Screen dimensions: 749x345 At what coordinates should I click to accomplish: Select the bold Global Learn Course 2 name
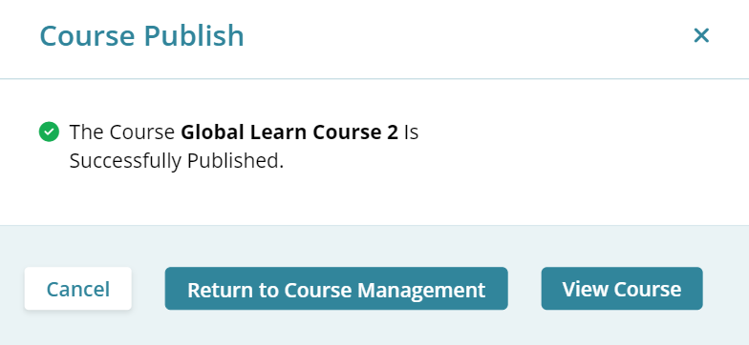(x=289, y=132)
